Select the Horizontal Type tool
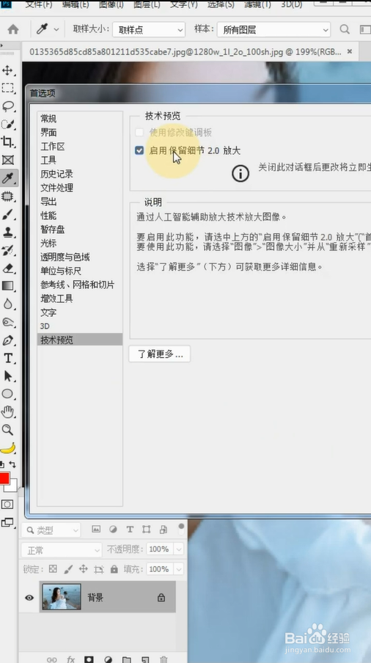Screen dimensions: 371x663 (x=7, y=358)
